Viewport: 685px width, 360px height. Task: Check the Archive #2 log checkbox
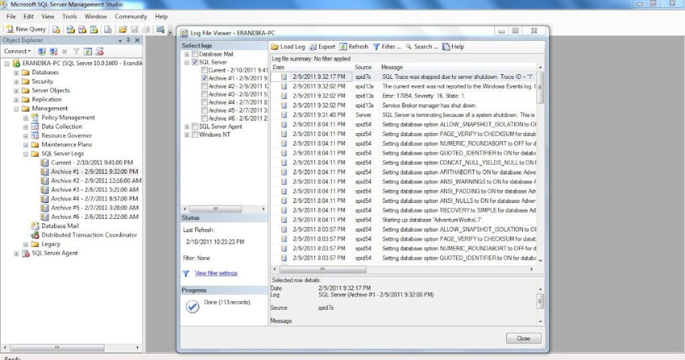204,86
